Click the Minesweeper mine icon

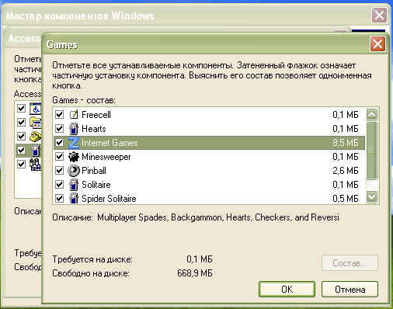74,157
